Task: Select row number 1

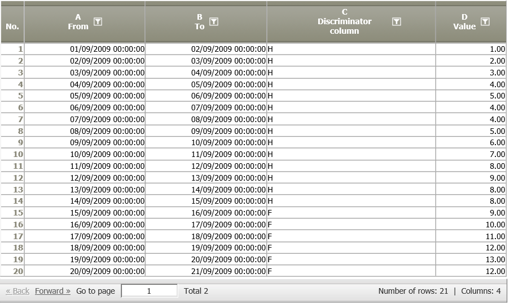Action: pos(12,50)
